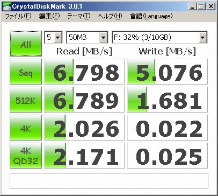Open the 編集(E) menu
218x196 pixels.
(x=49, y=16)
